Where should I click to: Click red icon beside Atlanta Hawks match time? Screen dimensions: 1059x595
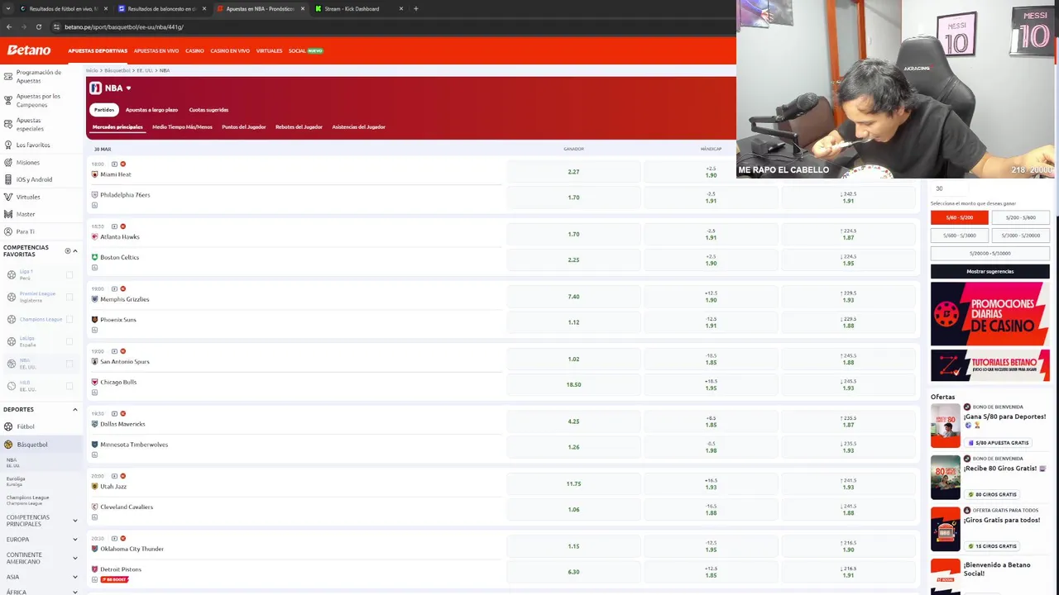123,226
